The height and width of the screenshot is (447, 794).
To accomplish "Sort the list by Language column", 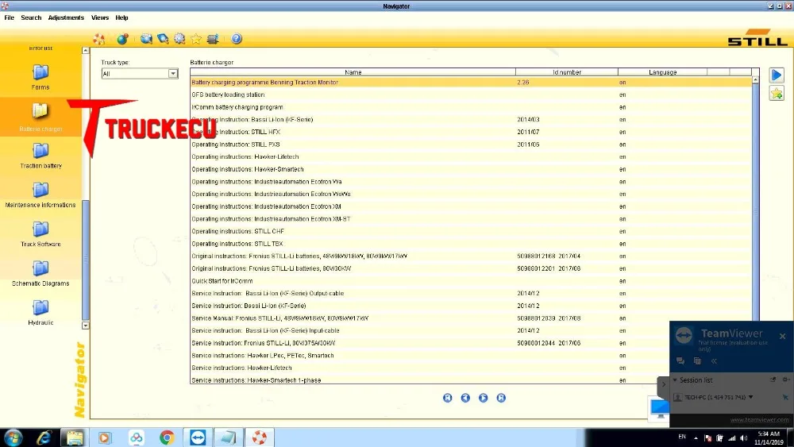I will tap(662, 72).
